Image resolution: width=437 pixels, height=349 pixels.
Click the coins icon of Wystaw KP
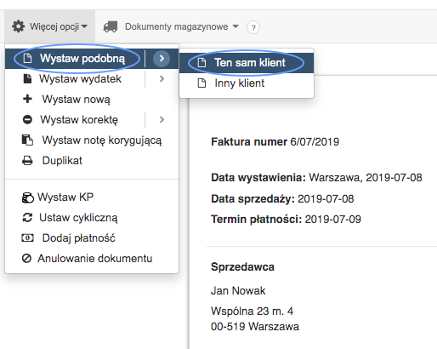(28, 197)
